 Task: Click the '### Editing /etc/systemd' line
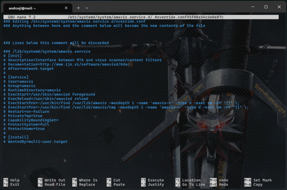(74, 21)
